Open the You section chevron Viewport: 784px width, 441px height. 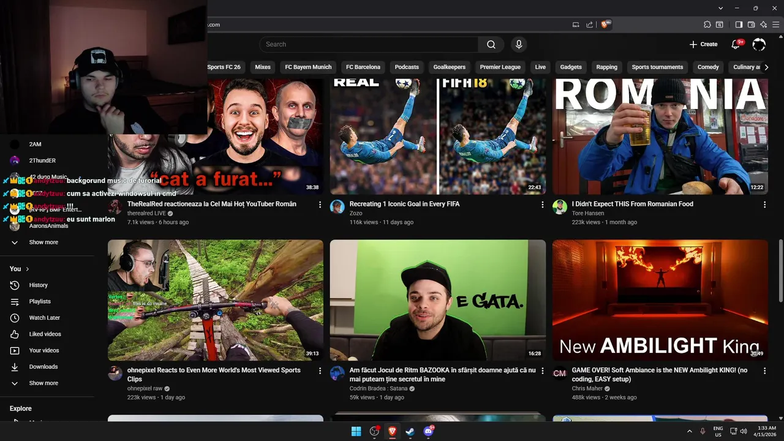click(x=28, y=269)
